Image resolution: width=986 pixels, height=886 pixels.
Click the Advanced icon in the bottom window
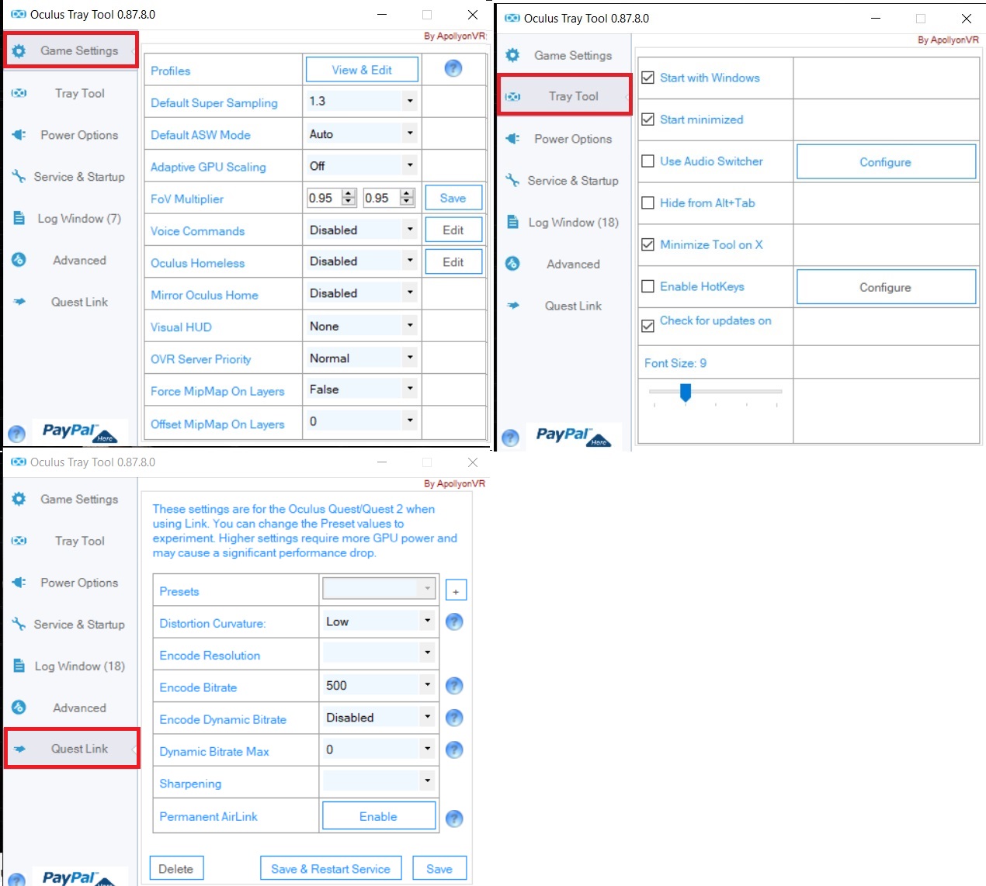click(19, 708)
